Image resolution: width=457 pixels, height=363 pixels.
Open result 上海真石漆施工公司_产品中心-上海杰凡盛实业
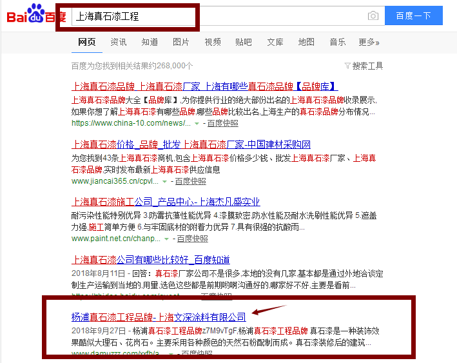click(x=166, y=202)
